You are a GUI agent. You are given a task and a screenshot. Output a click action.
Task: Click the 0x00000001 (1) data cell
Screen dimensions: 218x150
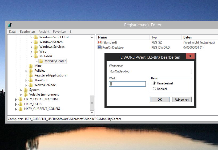click(193, 48)
